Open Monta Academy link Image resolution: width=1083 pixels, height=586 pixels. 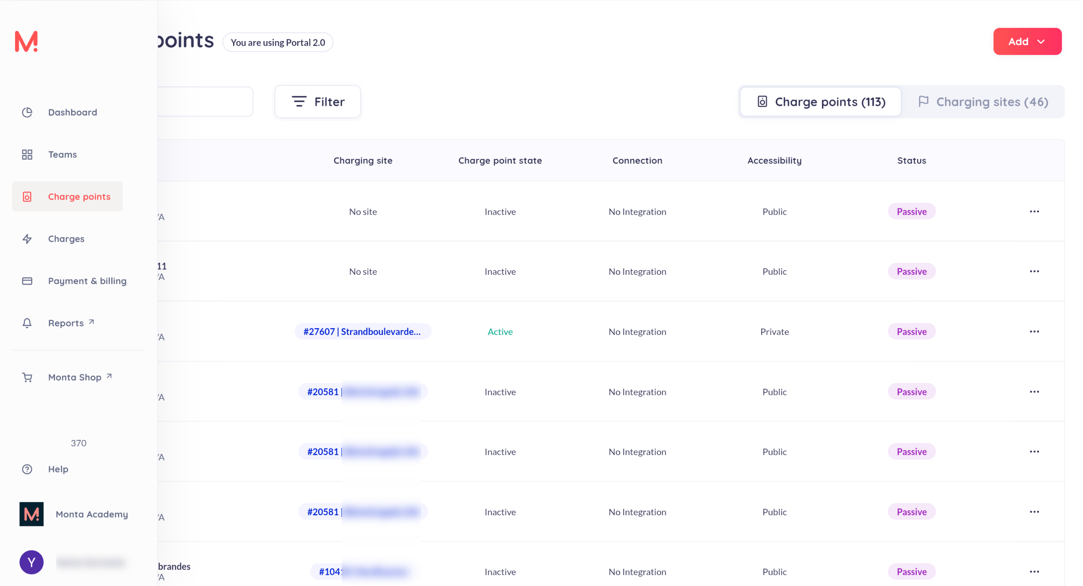[x=91, y=514]
